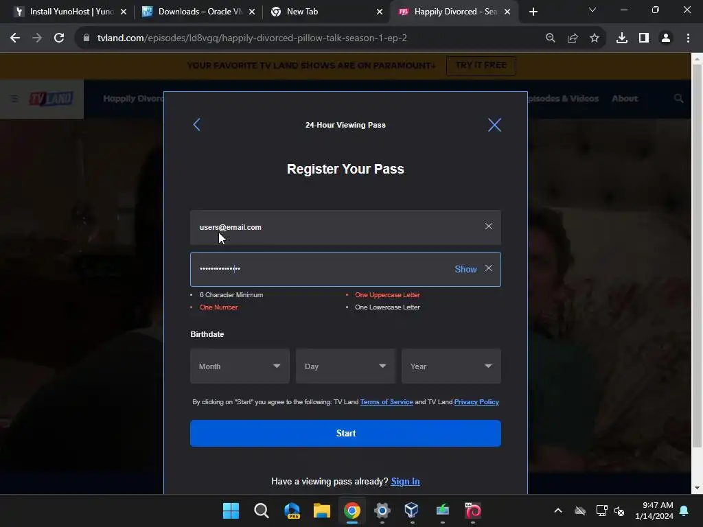The height and width of the screenshot is (527, 703).
Task: Open Settings gear in taskbar
Action: tap(382, 511)
